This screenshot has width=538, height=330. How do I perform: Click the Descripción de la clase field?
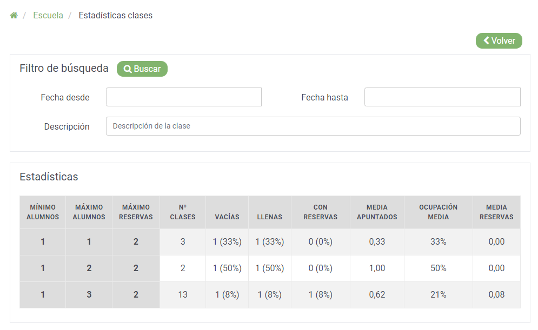pyautogui.click(x=313, y=126)
